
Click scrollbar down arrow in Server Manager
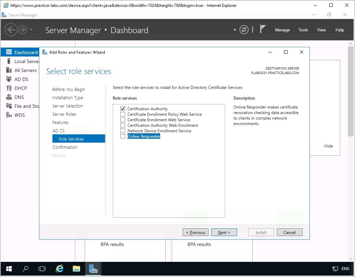(351, 259)
